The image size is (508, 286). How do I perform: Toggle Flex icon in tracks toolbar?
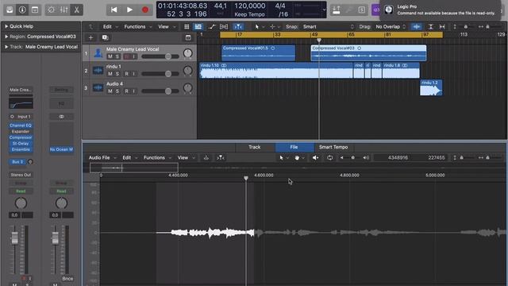click(224, 26)
